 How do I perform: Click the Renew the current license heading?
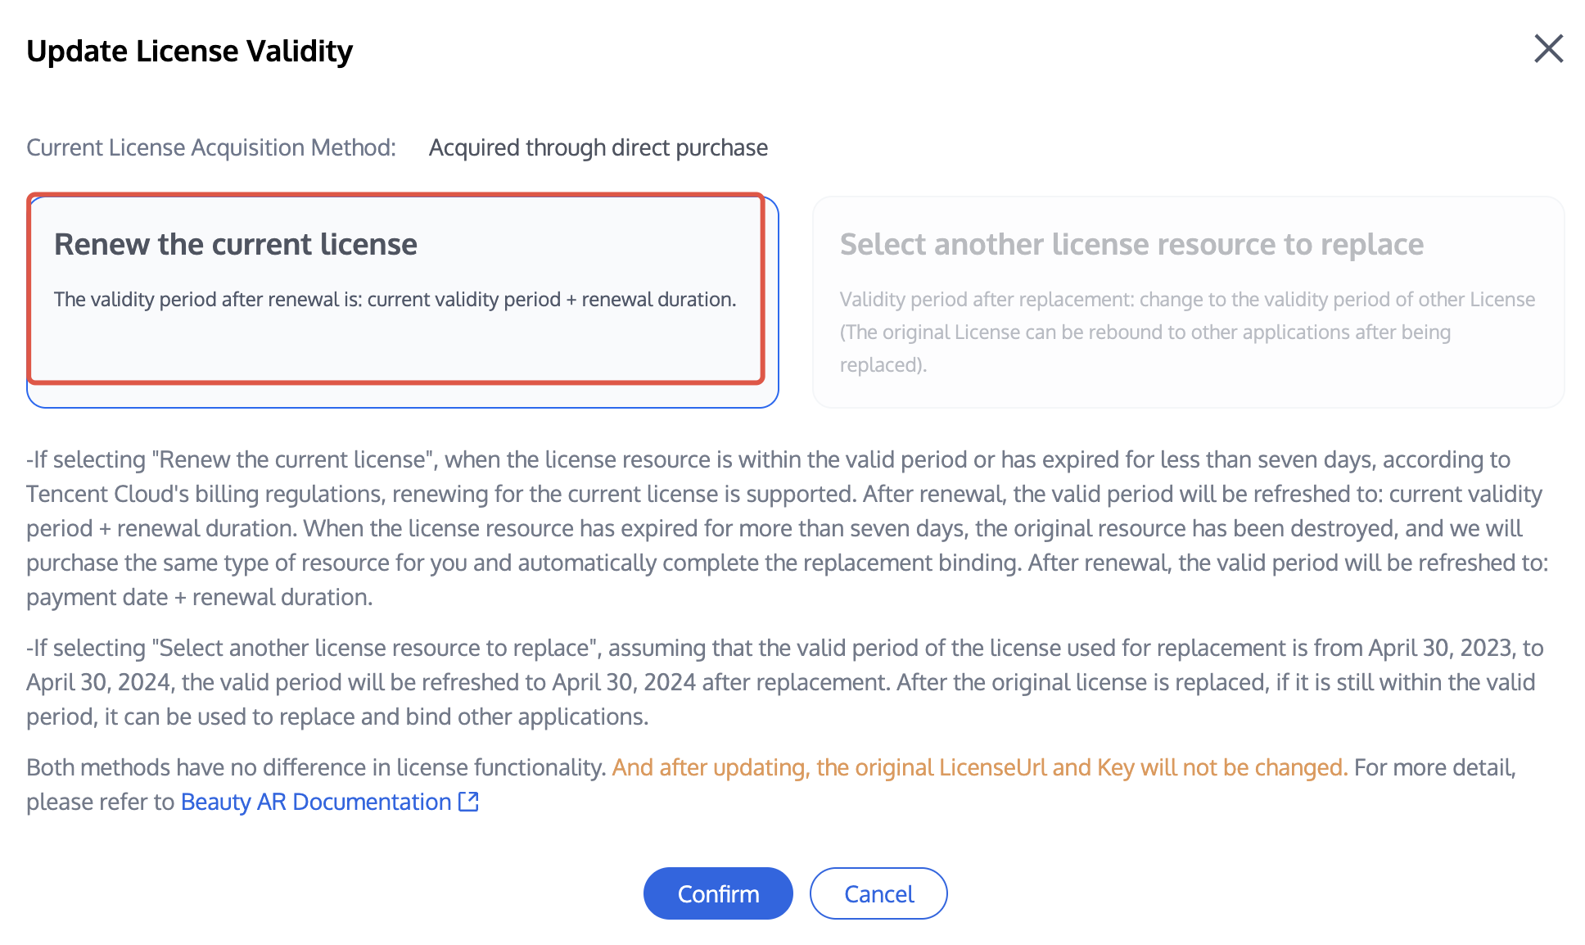click(236, 244)
